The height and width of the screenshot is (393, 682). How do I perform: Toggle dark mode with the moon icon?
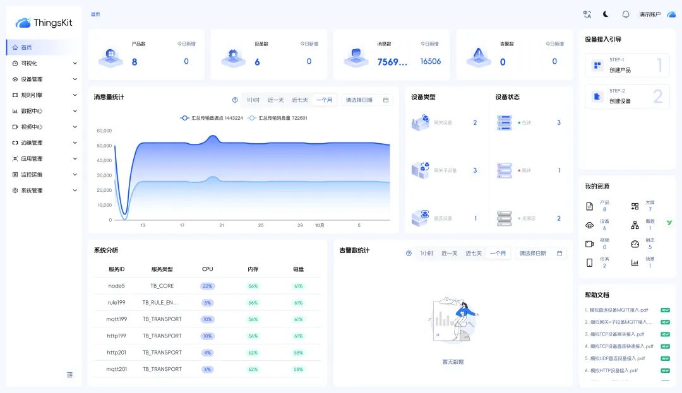(x=606, y=14)
